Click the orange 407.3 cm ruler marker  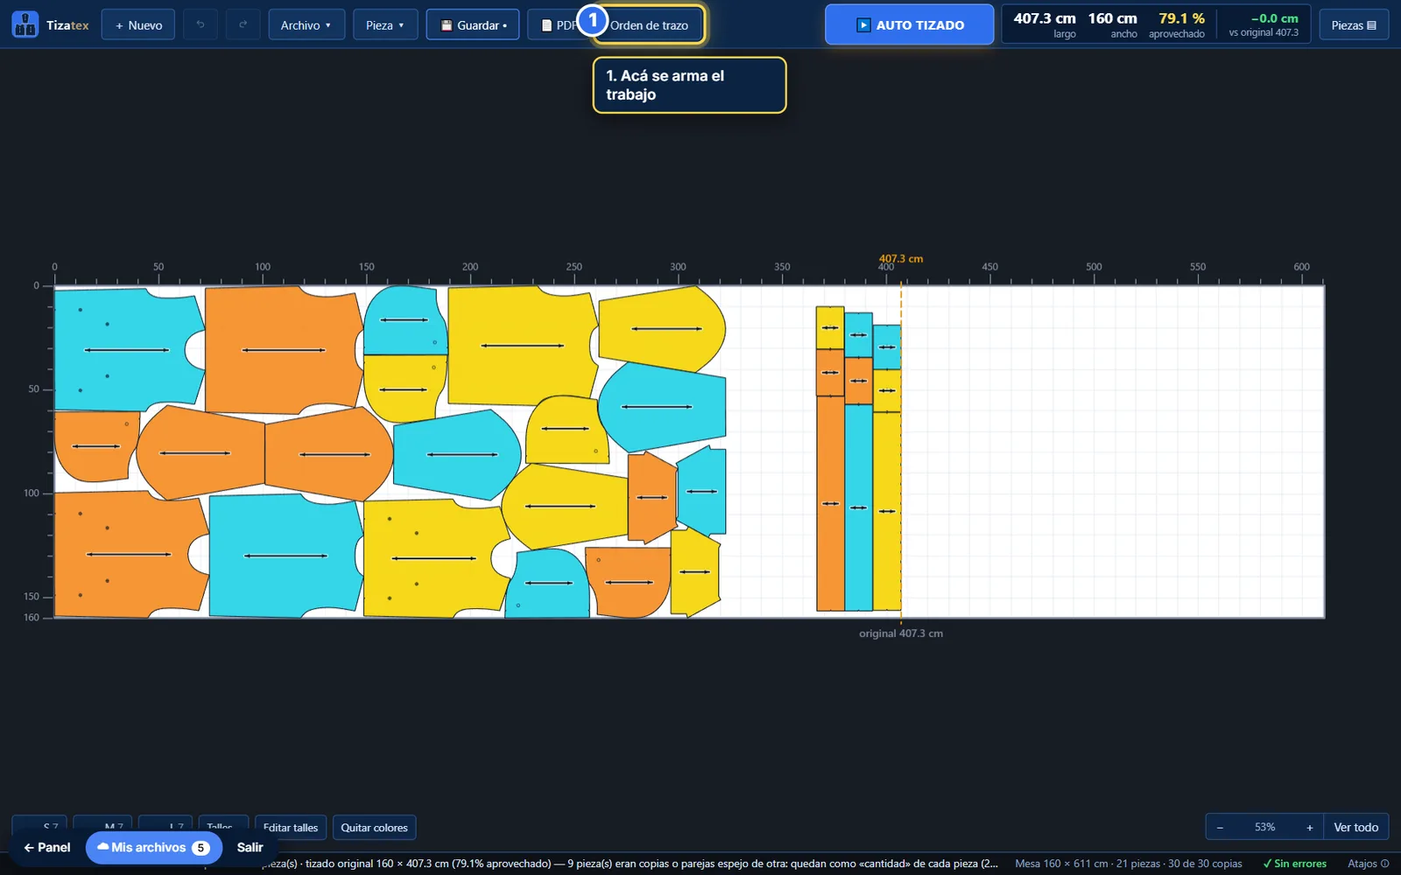[x=901, y=259]
